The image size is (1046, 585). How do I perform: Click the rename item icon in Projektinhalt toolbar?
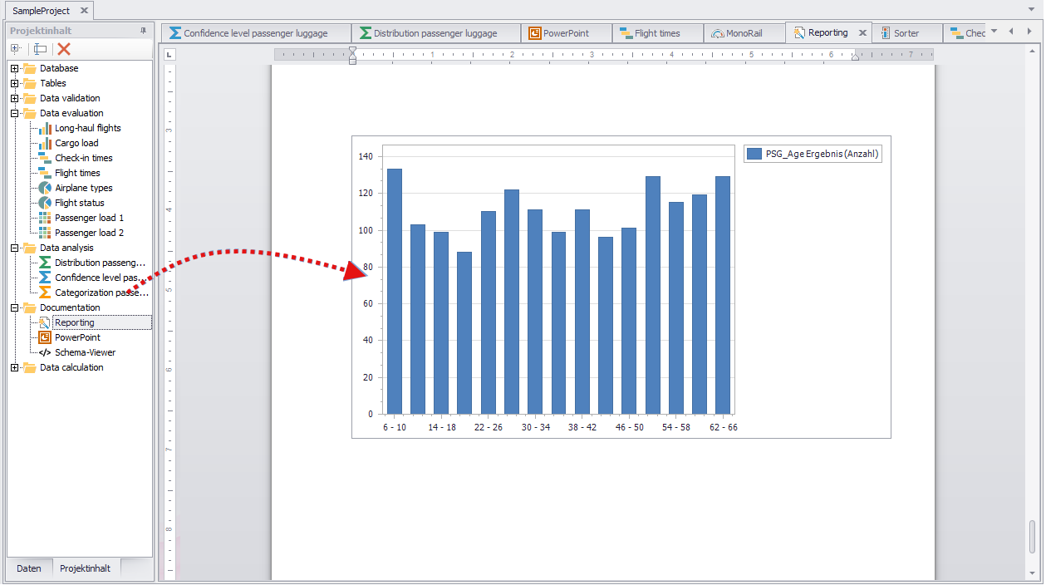point(40,49)
